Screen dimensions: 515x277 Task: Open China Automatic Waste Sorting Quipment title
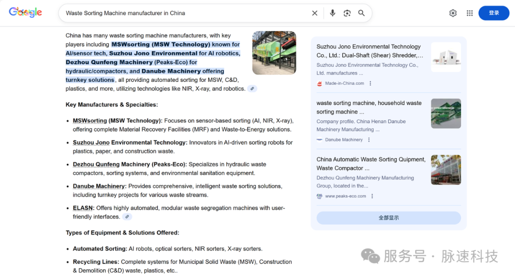tap(371, 164)
